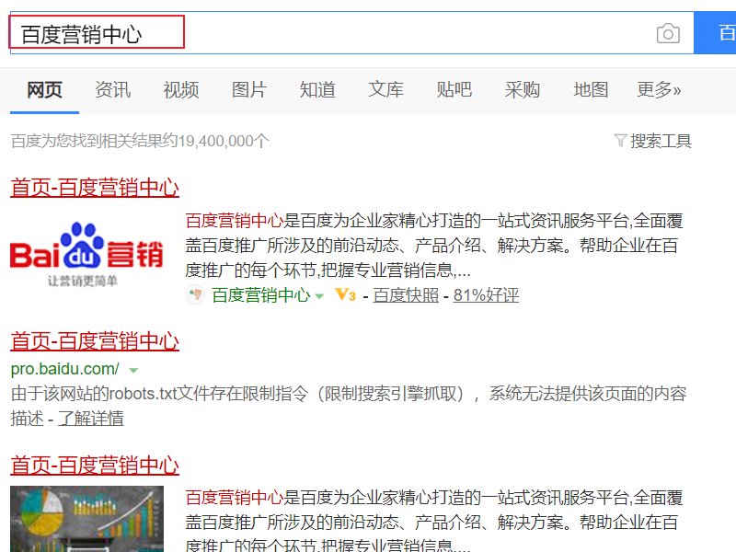Viewport: 736px width, 552px height.
Task: Click the robots.txt restriction description text
Action: (349, 406)
